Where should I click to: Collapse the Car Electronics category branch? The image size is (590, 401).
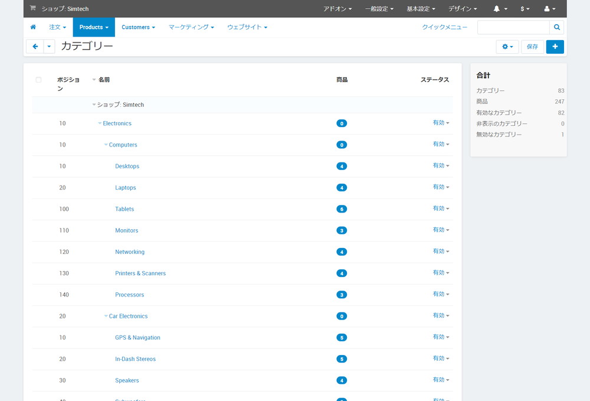click(x=106, y=317)
